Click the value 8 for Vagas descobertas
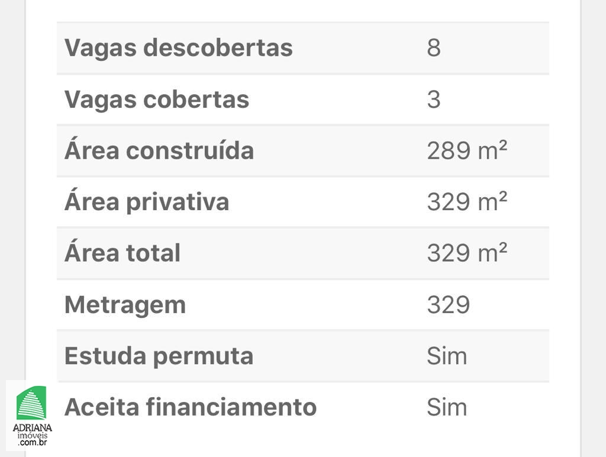The image size is (606, 457). click(434, 48)
